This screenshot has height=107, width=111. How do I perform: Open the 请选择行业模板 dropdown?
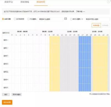(50, 19)
